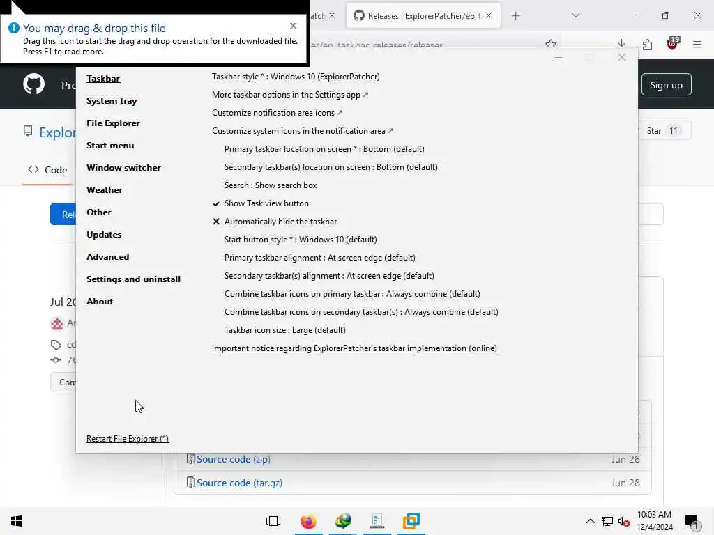This screenshot has height=535, width=714.
Task: Open the About section
Action: [100, 301]
